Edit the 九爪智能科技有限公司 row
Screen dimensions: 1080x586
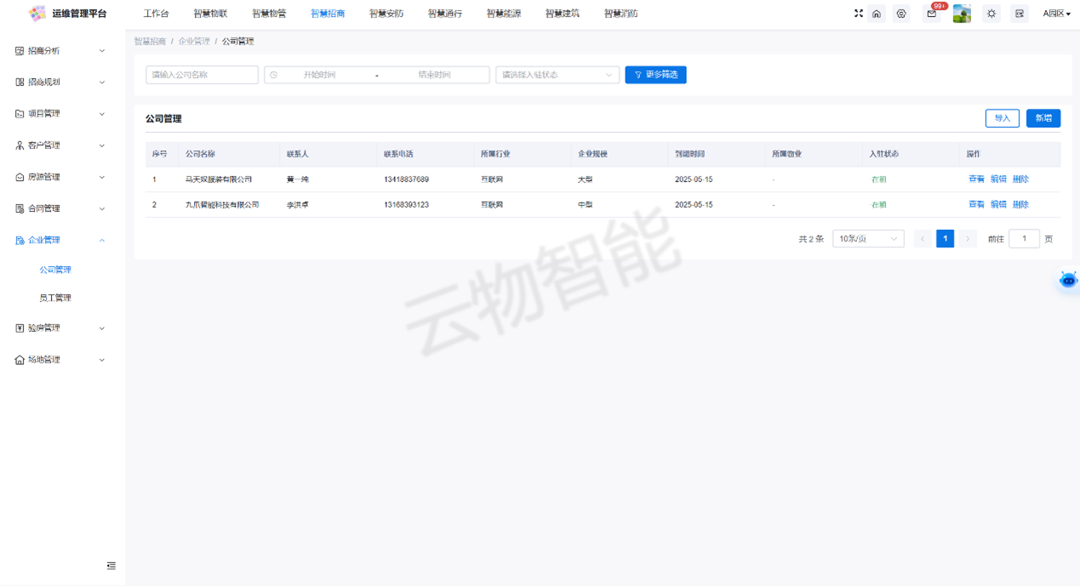pyautogui.click(x=998, y=205)
